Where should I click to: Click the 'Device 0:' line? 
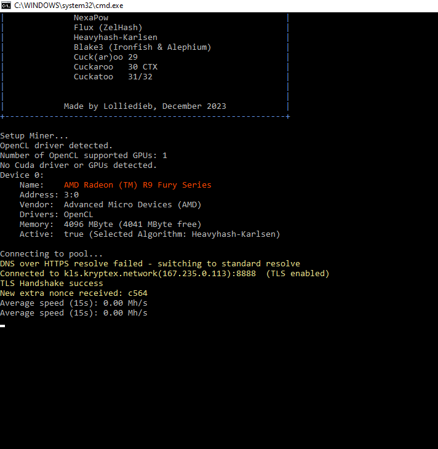click(22, 175)
